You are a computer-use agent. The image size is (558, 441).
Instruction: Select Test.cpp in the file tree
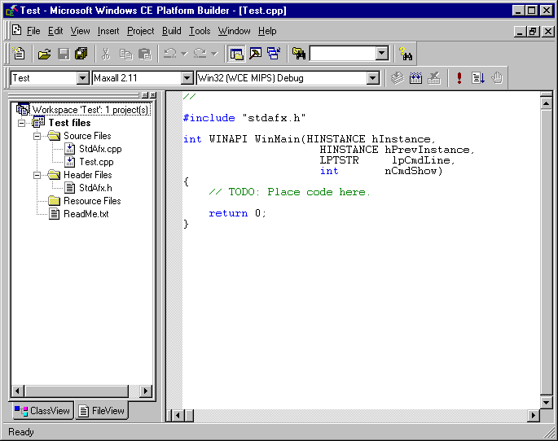point(96,162)
